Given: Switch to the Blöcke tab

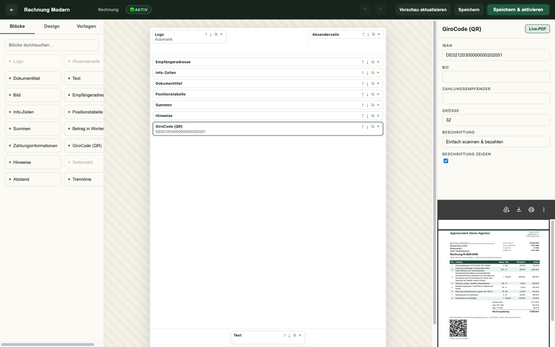Looking at the screenshot, I should click(17, 26).
